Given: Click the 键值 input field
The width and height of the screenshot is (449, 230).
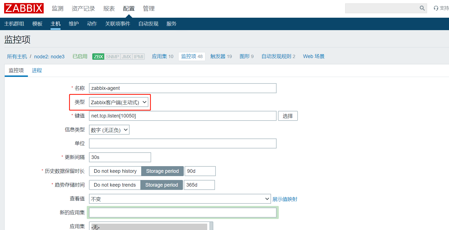Looking at the screenshot, I should point(183,116).
